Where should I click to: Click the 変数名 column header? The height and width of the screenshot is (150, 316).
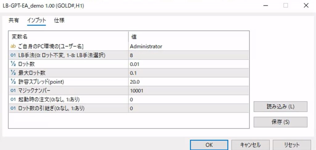(x=68, y=37)
